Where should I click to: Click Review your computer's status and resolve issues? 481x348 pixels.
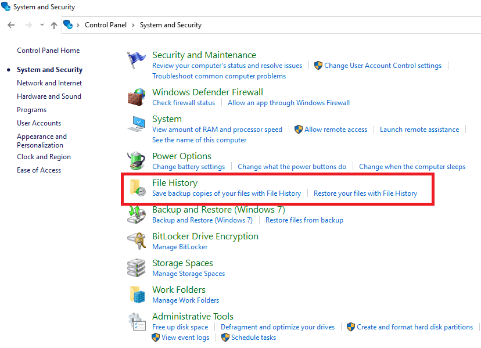(x=227, y=66)
